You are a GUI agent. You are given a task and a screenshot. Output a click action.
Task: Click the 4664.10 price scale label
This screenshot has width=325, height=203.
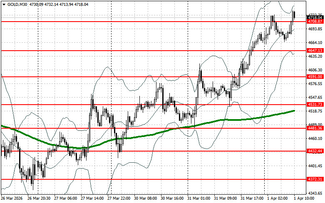pyautogui.click(x=314, y=43)
